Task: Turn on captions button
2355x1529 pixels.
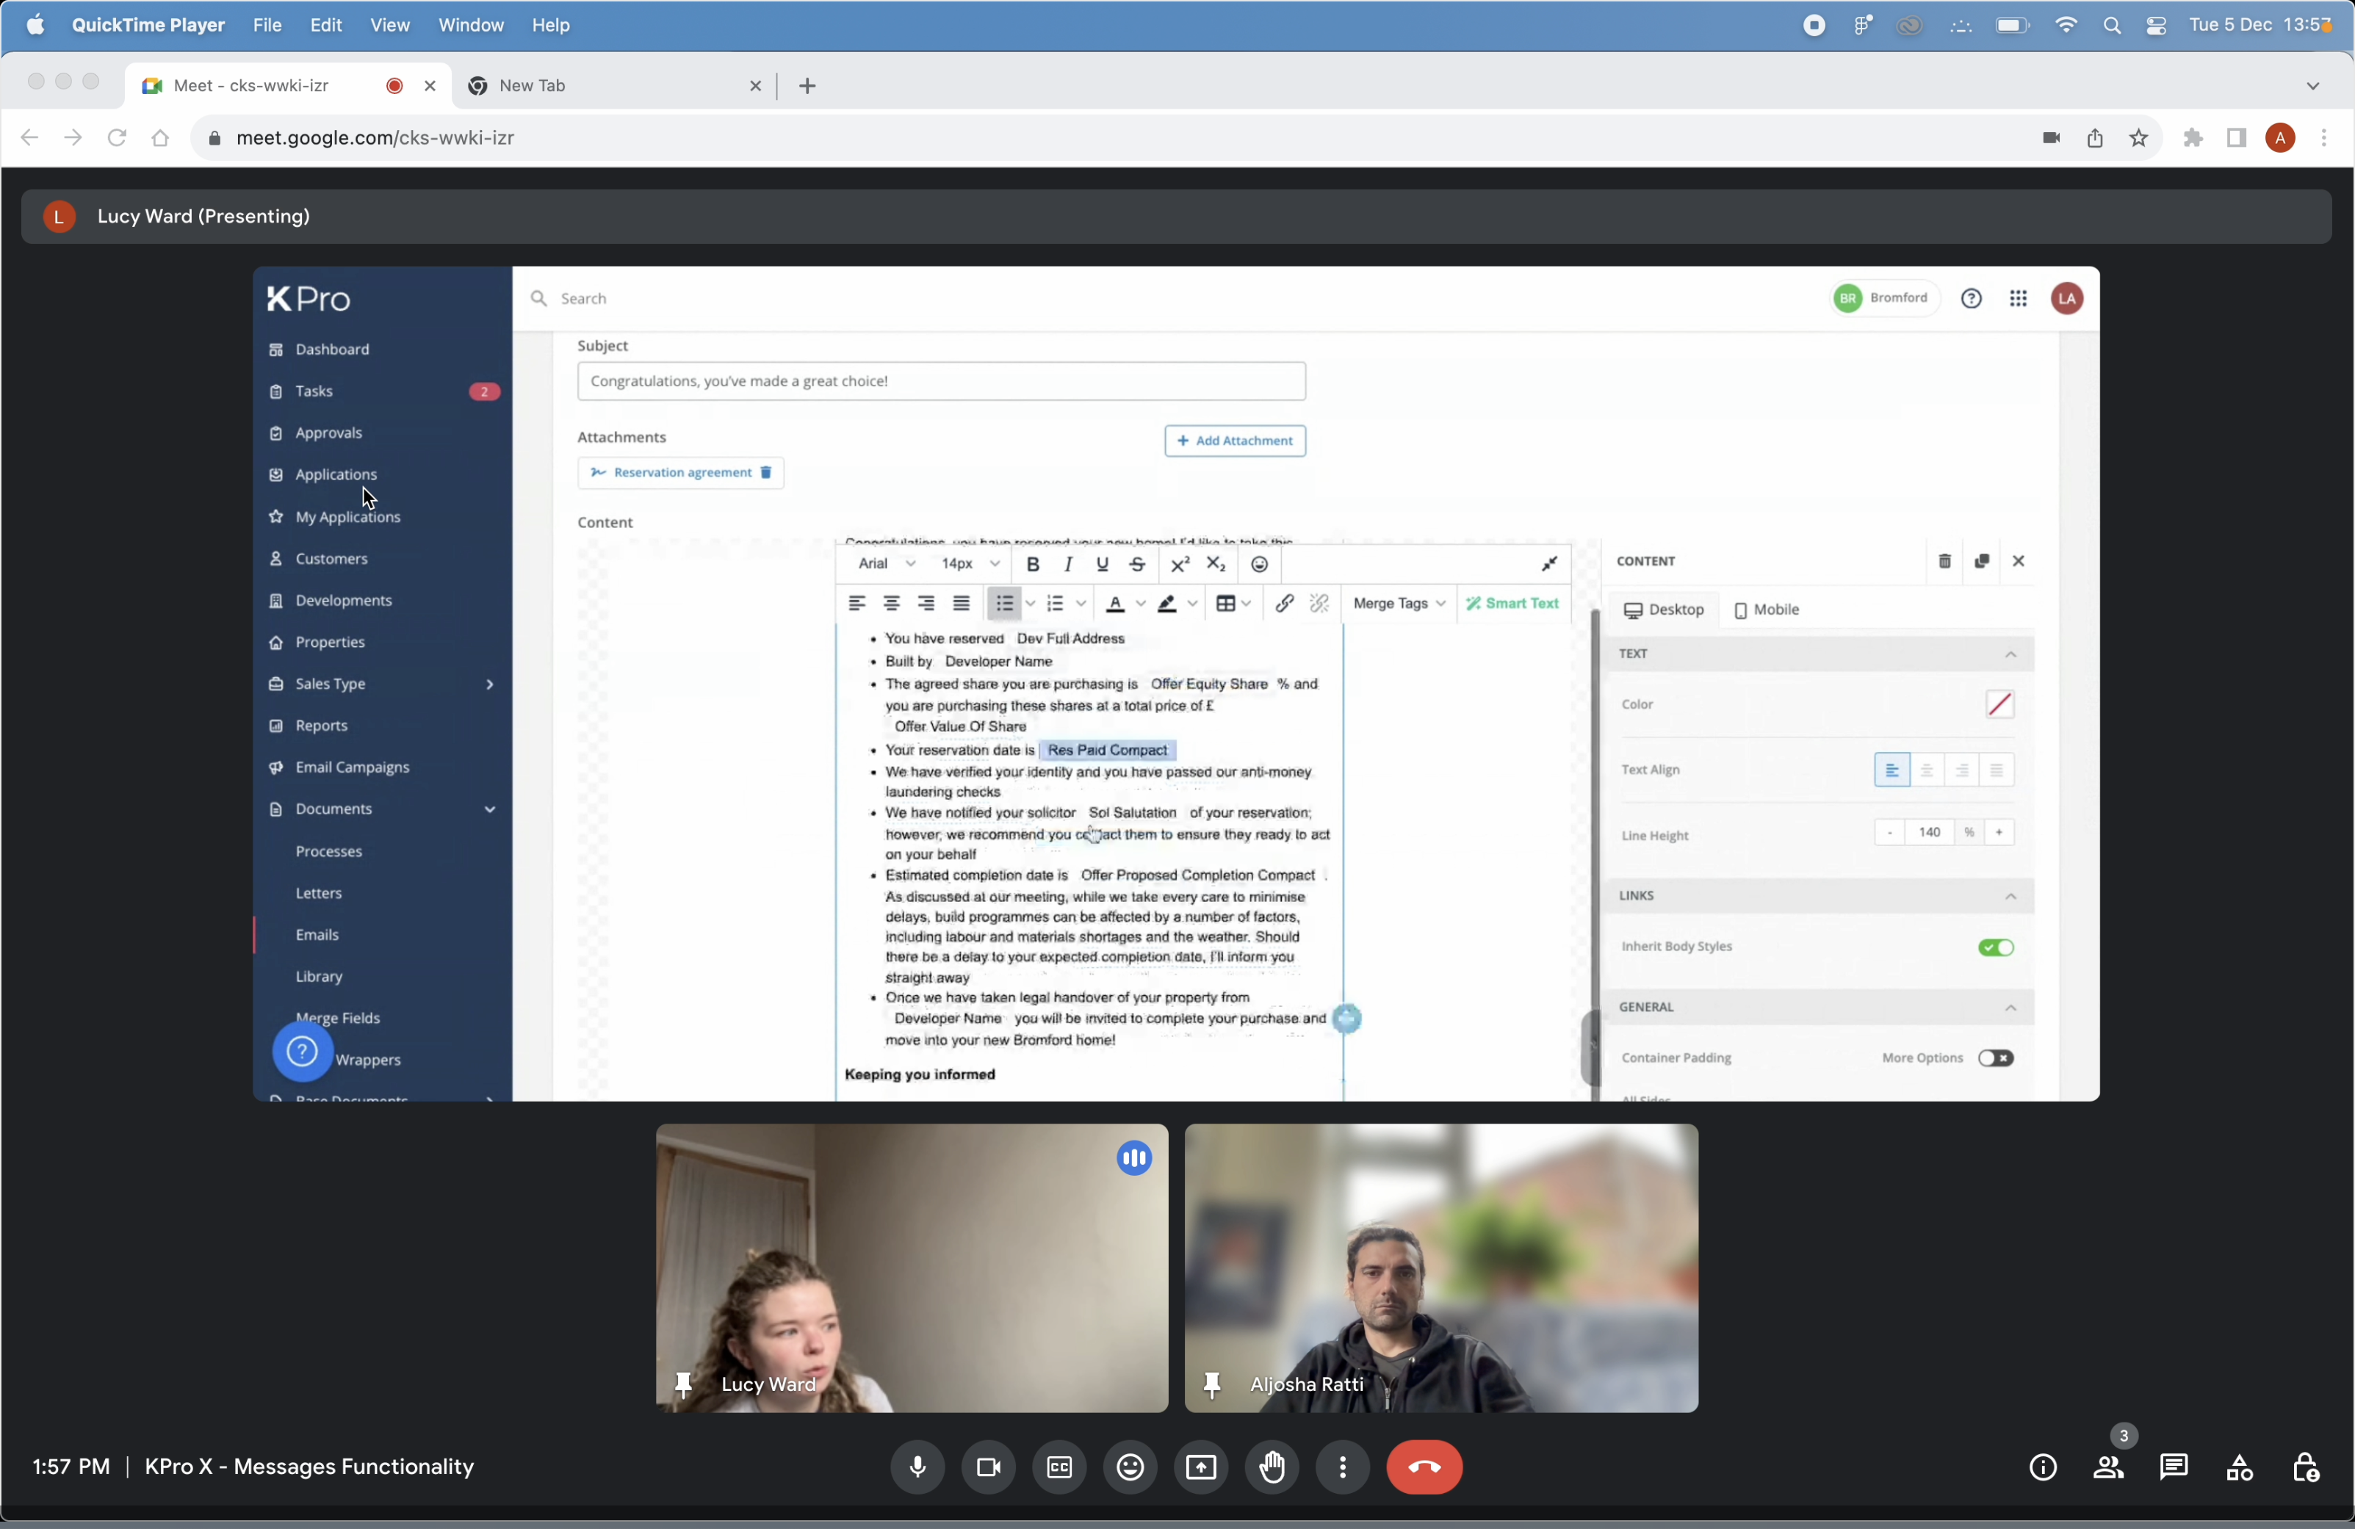Action: (1059, 1467)
